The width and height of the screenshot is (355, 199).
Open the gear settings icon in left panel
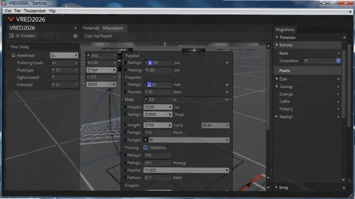point(75,36)
